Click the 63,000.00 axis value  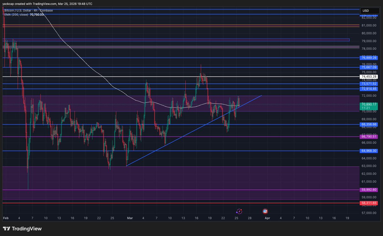coord(369,166)
